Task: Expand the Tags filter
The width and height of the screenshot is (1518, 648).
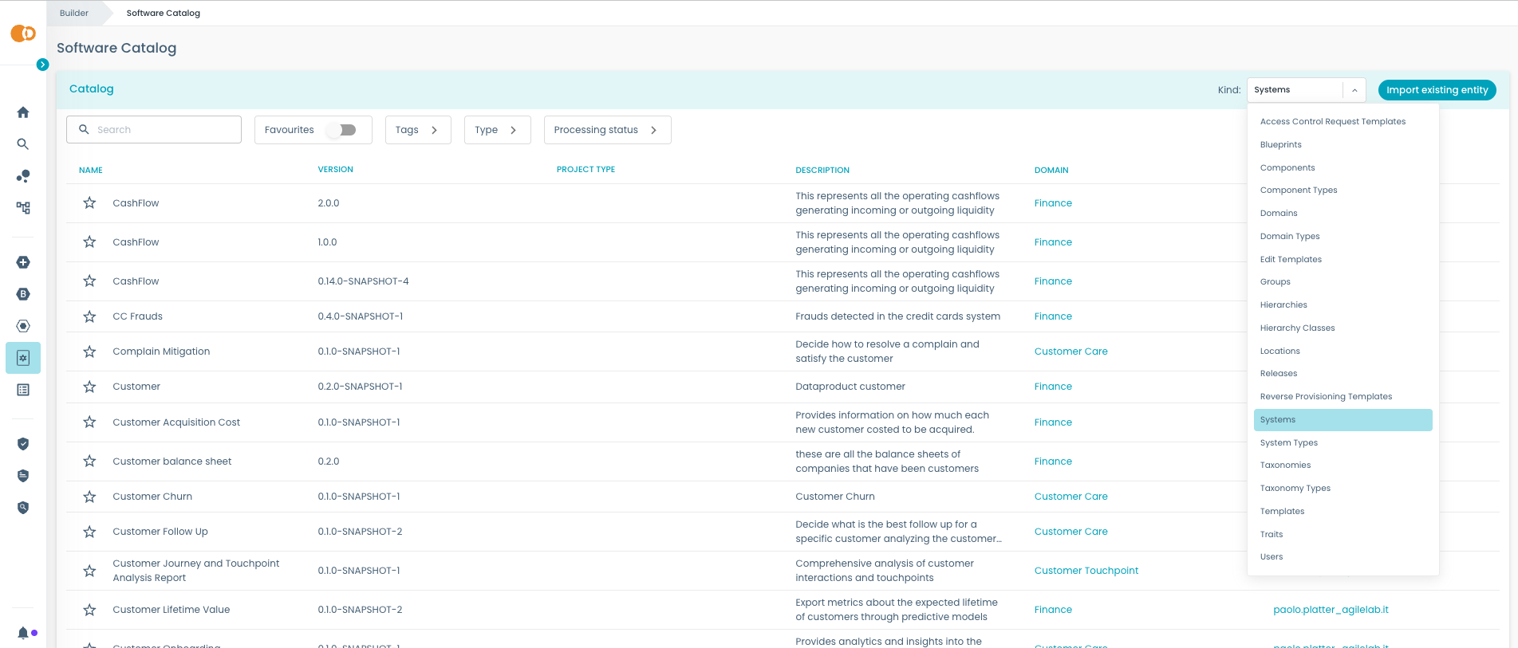Action: click(x=418, y=130)
